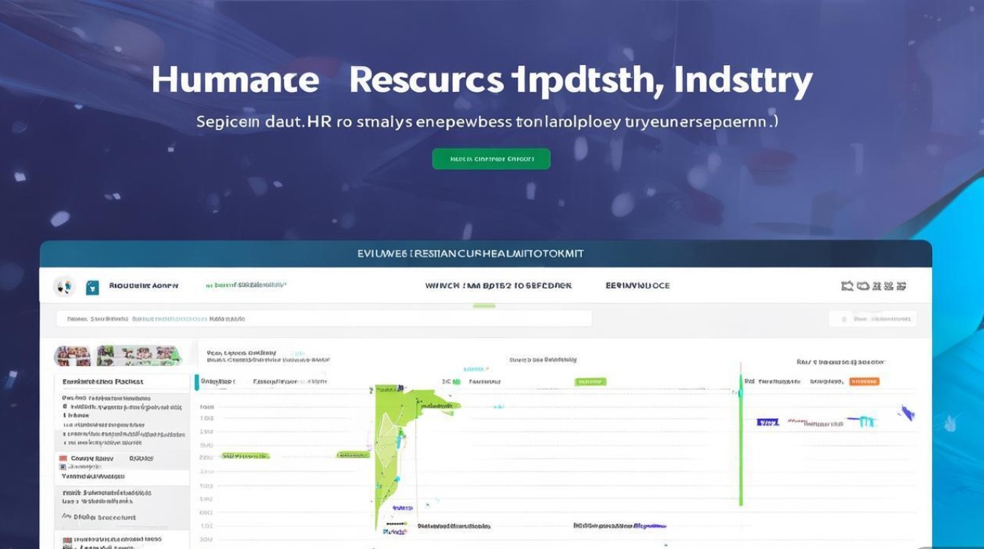This screenshot has height=549, width=984.
Task: Click the tall green vertical bar in right chart
Action: pyautogui.click(x=741, y=447)
